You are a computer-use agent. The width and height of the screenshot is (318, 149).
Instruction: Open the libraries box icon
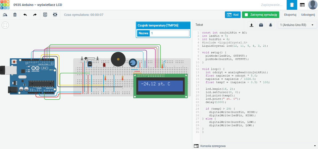point(261,25)
